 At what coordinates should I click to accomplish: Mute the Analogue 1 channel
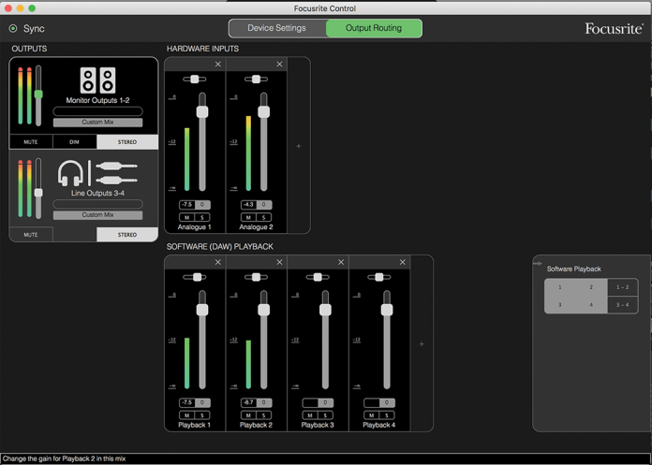[x=186, y=217]
